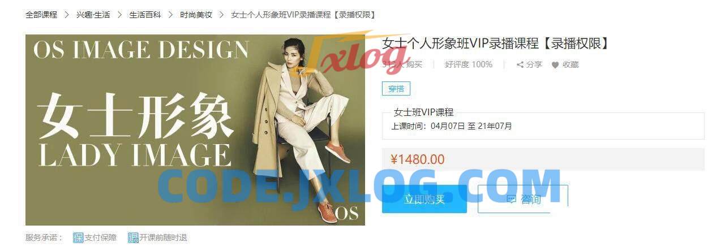Click the Lady Image course cover thumbnail
Image resolution: width=716 pixels, height=251 pixels.
pos(195,130)
